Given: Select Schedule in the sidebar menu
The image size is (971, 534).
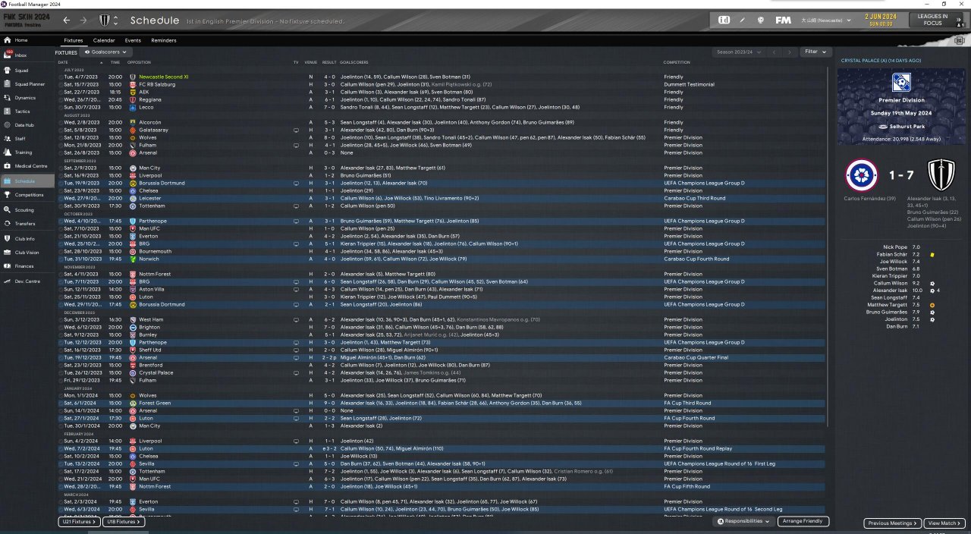Looking at the screenshot, I should tap(27, 181).
